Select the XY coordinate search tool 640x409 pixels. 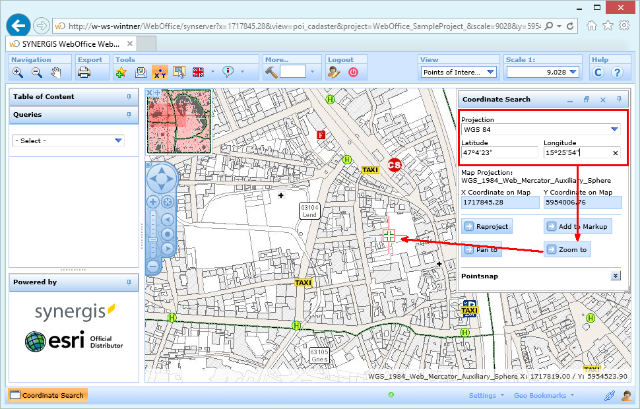tap(160, 73)
